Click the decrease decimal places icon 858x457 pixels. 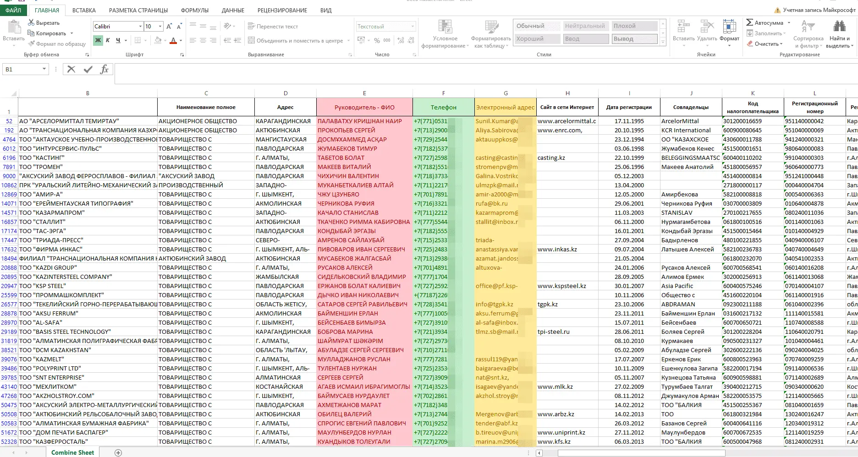411,40
